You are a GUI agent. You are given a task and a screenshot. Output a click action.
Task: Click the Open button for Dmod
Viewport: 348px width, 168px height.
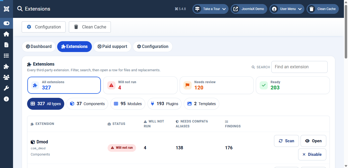pos(313,141)
